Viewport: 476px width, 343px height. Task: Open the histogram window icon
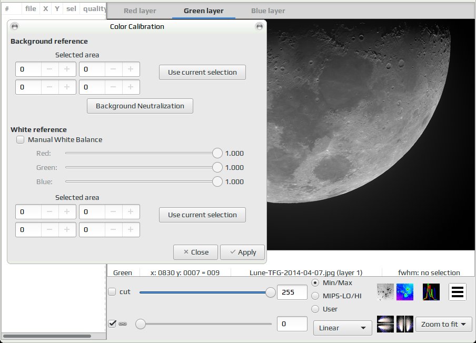pyautogui.click(x=431, y=292)
